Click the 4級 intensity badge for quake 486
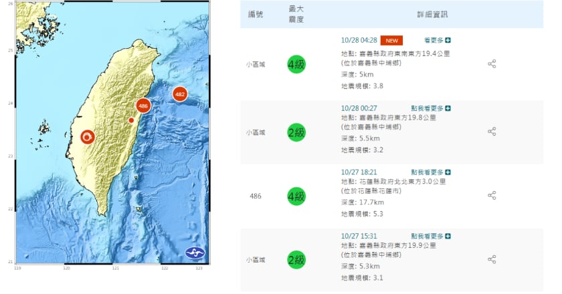 point(296,196)
